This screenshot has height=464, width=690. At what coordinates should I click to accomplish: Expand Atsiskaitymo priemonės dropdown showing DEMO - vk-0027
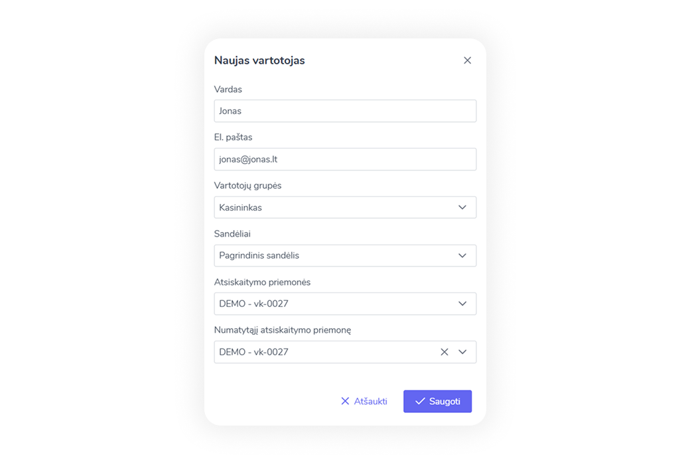coord(332,304)
